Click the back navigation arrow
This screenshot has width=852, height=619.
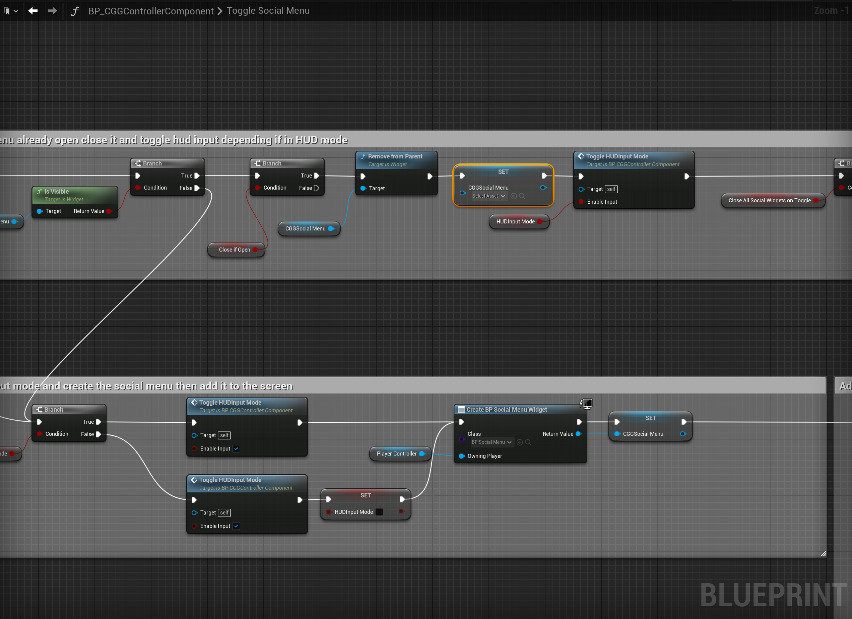pos(33,11)
